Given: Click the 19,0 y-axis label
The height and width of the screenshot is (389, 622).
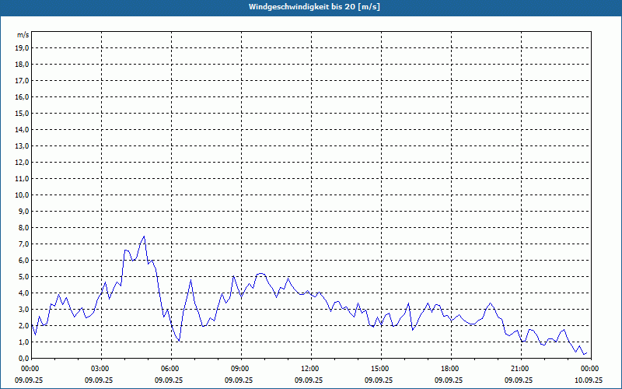Looking at the screenshot, I should point(23,47).
